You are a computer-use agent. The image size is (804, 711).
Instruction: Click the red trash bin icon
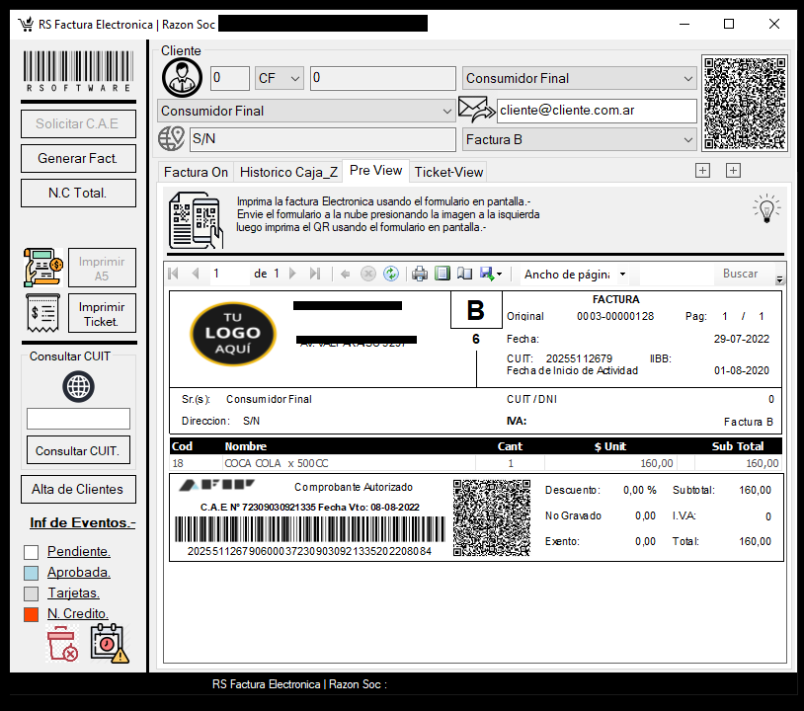pyautogui.click(x=62, y=643)
